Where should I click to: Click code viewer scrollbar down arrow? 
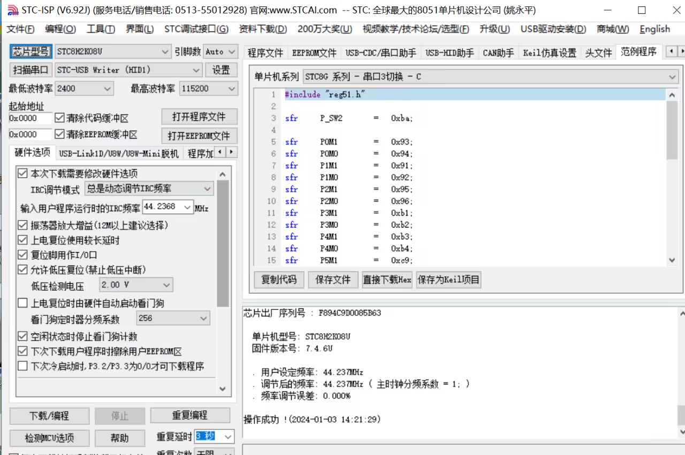coord(672,260)
